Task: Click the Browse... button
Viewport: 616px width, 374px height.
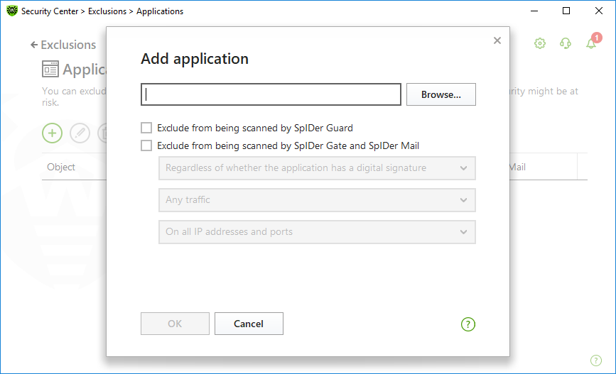Action: click(441, 94)
